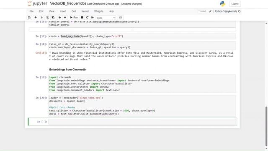Click the "clean_text.txt" string in cell 20
This screenshot has width=268, height=151.
click(90, 98)
